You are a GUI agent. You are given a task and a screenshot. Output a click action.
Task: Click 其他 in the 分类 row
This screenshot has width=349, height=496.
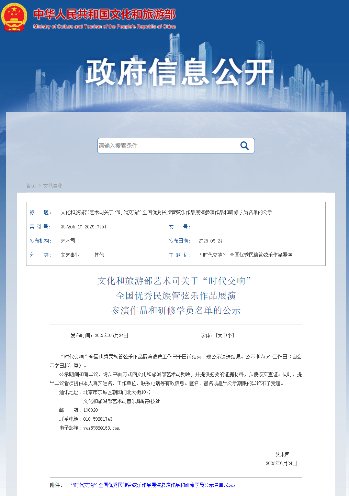(99, 255)
